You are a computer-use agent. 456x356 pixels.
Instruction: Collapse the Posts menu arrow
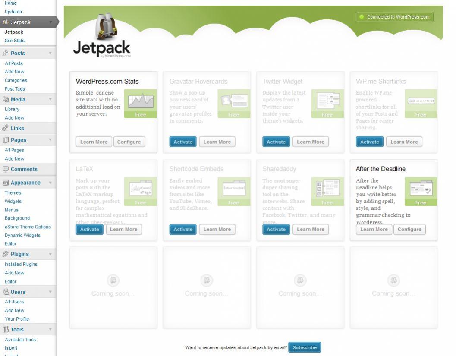point(50,53)
